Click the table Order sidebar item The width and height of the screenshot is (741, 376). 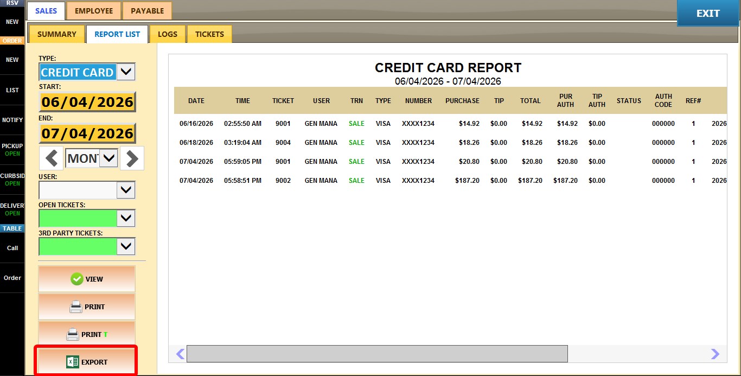pyautogui.click(x=12, y=278)
